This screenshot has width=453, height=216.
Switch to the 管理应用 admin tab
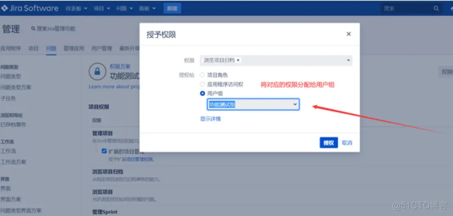[73, 48]
